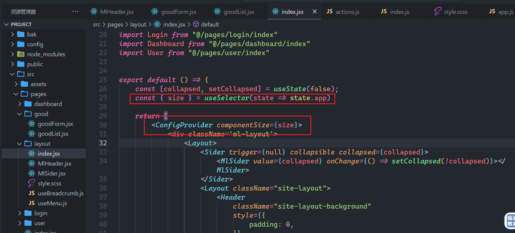Collapse the src folder chevron
Viewport: 515px width, 233px height.
[12, 74]
